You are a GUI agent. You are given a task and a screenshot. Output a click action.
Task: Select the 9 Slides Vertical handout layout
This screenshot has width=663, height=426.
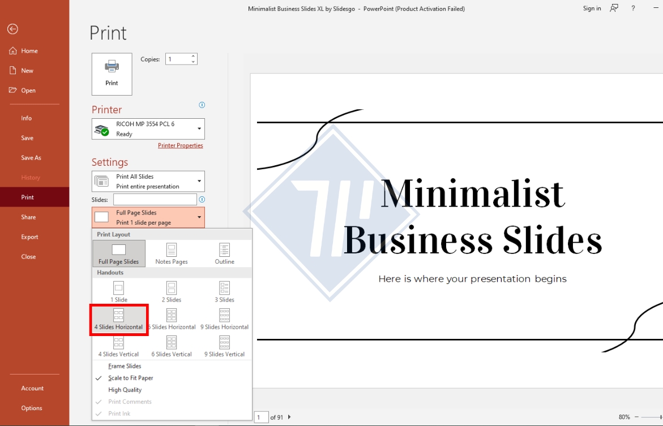(224, 346)
